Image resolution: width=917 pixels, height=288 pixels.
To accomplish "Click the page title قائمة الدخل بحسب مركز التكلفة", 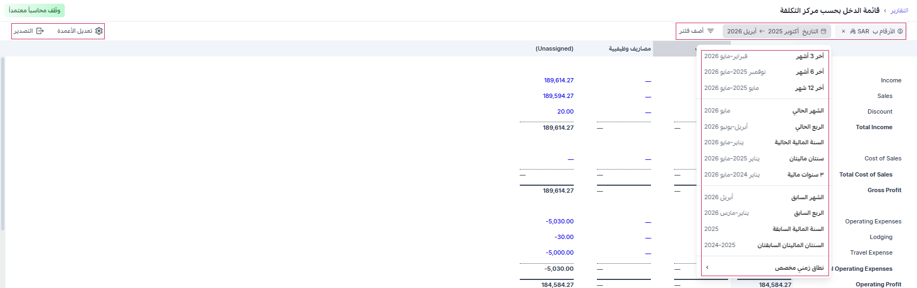I will 830,10.
